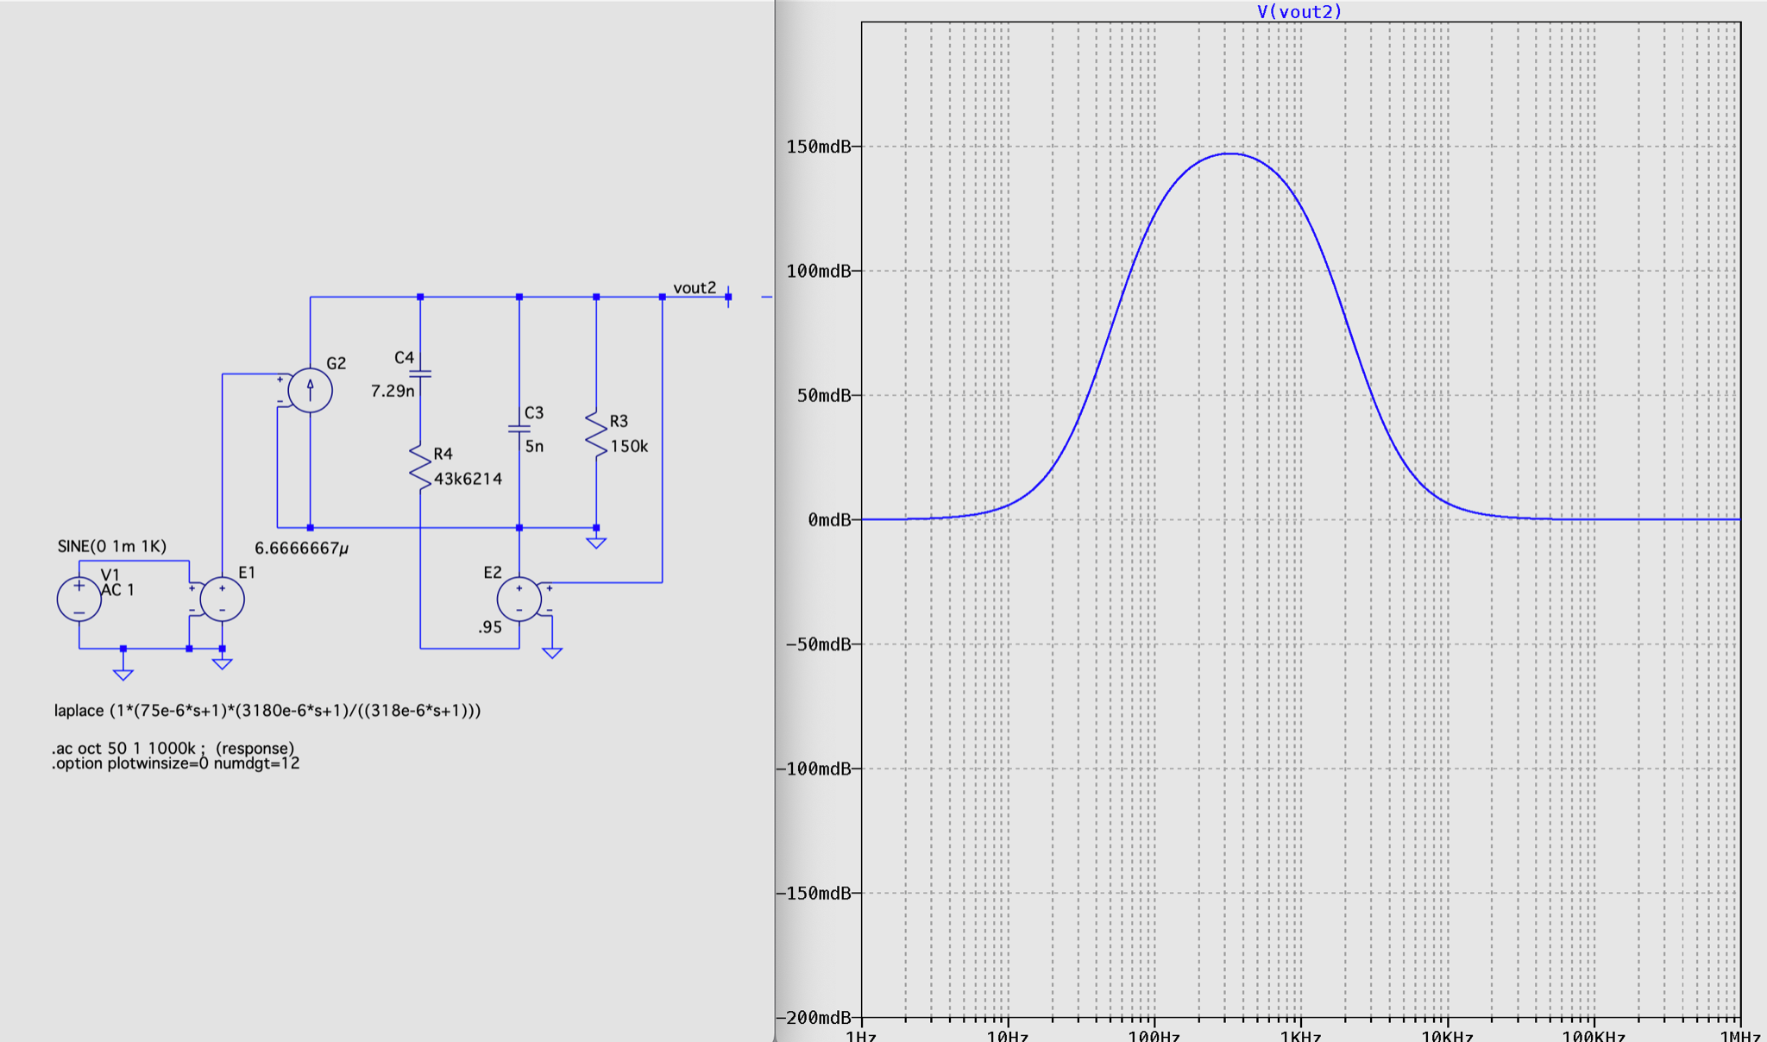Screen dimensions: 1767x1042
Task: Click the ground symbol below R3
Action: pyautogui.click(x=596, y=543)
